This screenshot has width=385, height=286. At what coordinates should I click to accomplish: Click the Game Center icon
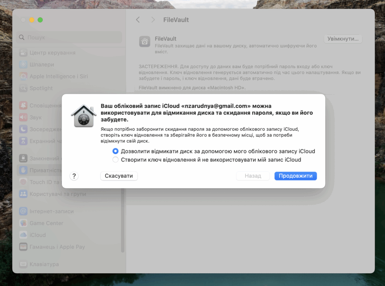tap(23, 223)
